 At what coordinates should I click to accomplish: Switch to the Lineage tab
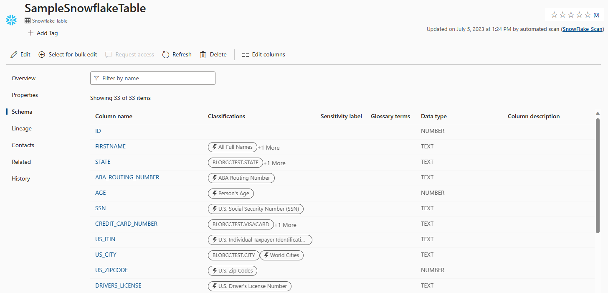[x=21, y=128]
